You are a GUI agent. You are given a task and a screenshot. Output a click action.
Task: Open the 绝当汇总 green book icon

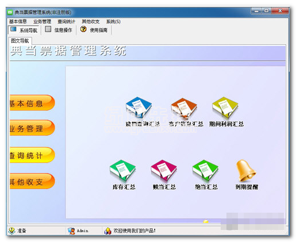click(205, 171)
